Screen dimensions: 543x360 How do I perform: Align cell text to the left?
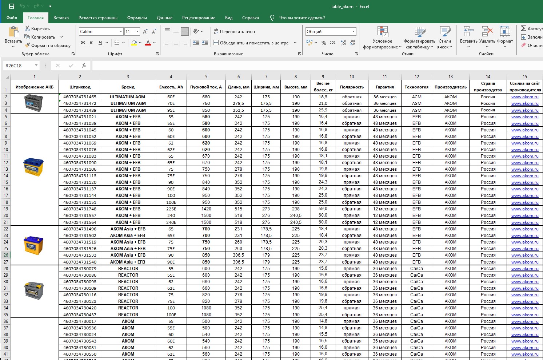167,43
